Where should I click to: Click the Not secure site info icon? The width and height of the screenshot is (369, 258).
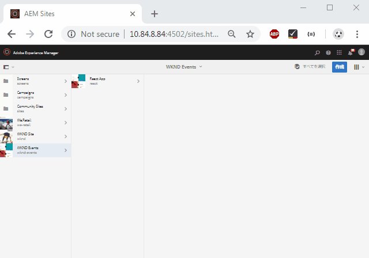click(71, 34)
